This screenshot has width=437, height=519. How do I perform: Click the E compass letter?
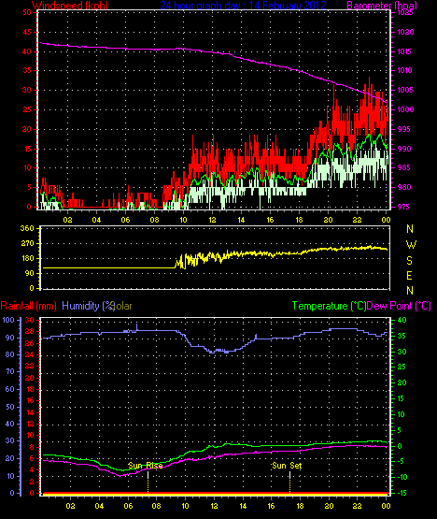click(410, 276)
